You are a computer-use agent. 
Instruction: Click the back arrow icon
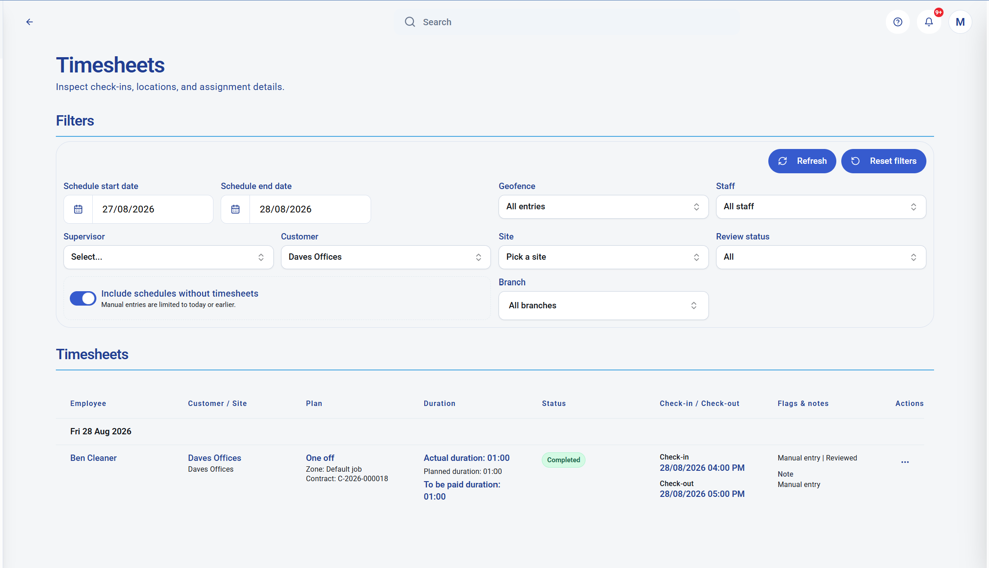pyautogui.click(x=29, y=22)
